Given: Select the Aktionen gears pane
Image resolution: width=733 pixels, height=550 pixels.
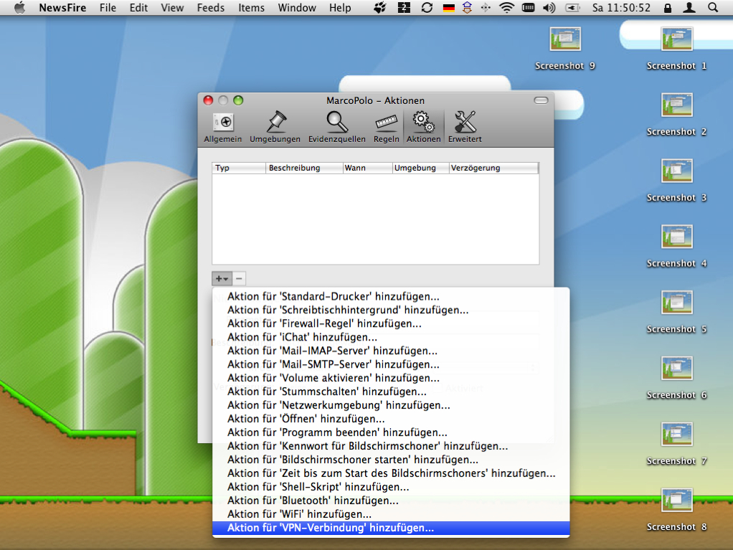Looking at the screenshot, I should 423,127.
